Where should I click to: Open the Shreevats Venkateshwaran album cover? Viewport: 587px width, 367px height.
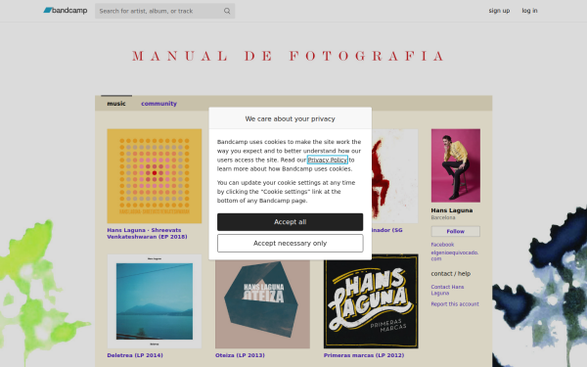pos(155,176)
